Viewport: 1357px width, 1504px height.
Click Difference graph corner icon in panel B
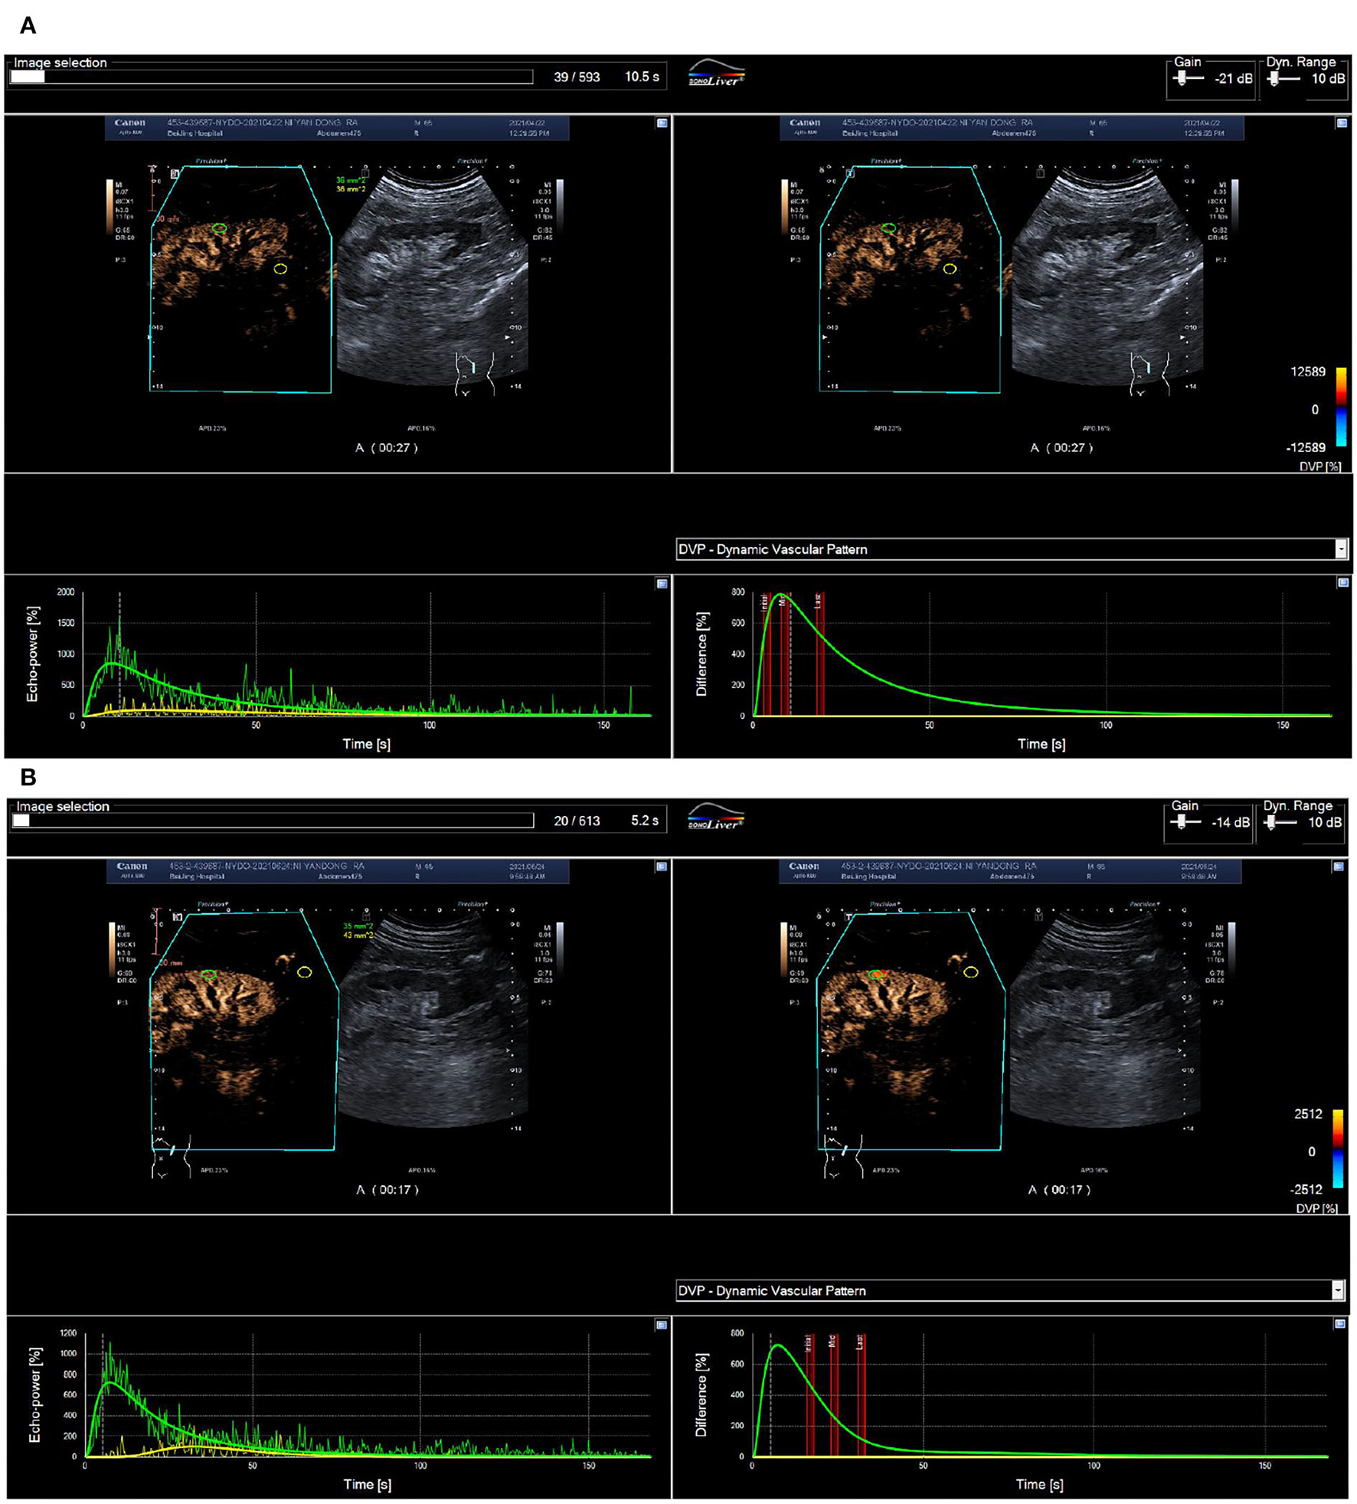(1339, 1323)
